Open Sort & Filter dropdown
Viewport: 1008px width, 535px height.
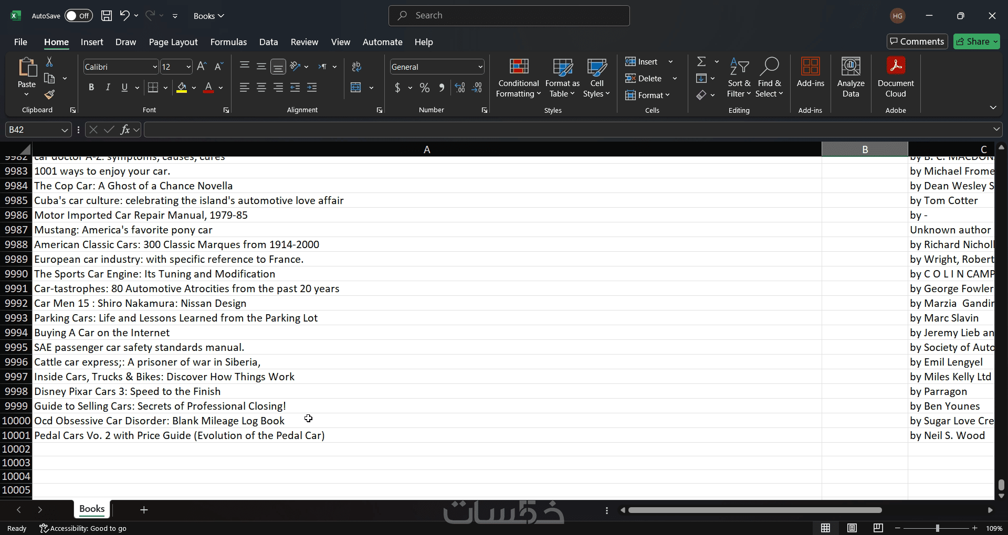click(739, 78)
